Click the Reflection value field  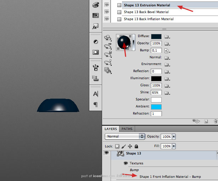[x=156, y=71]
